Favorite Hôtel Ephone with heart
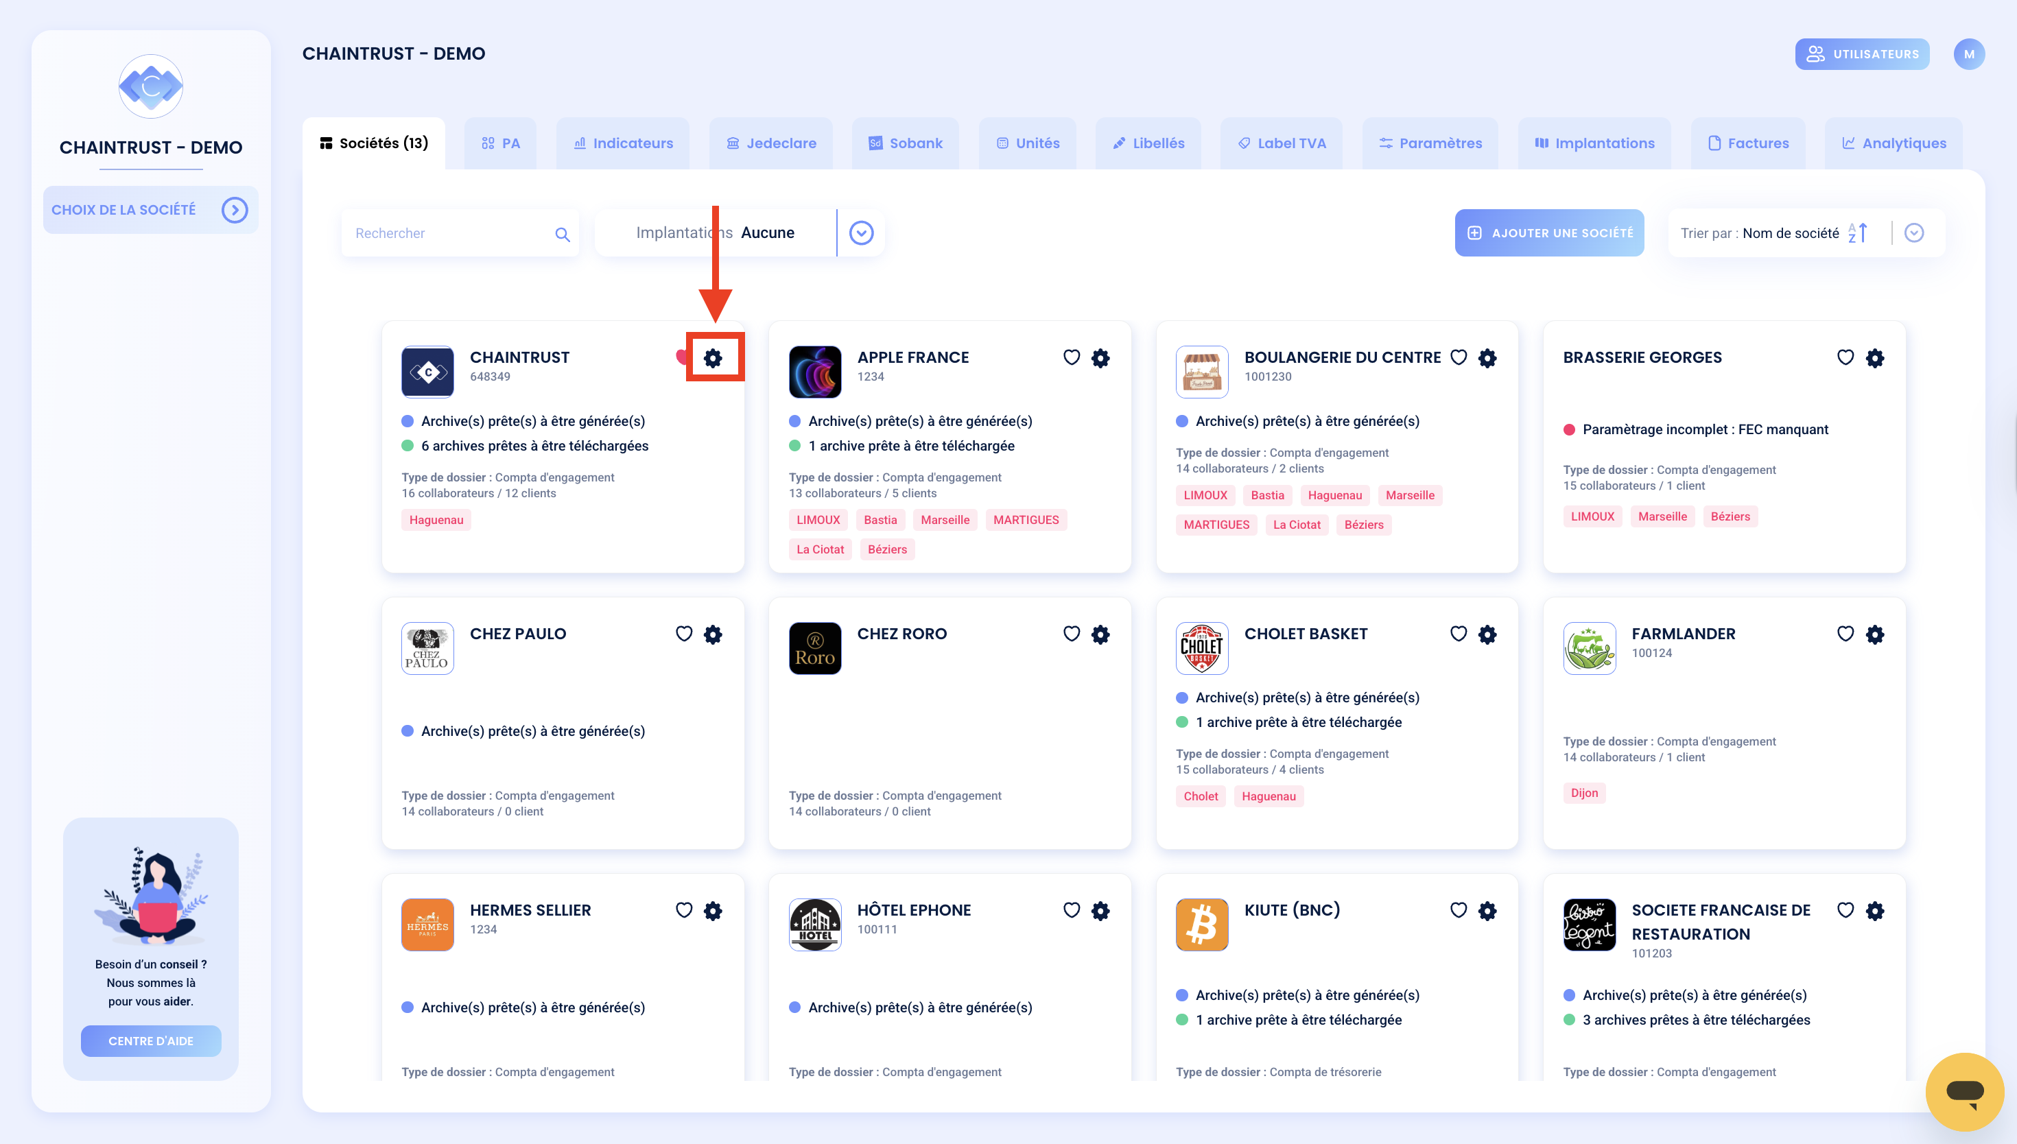This screenshot has width=2017, height=1144. point(1071,911)
